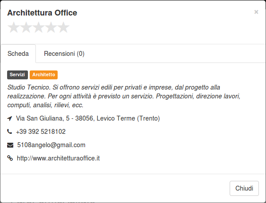This screenshot has height=203, width=266.
Task: Click the envelope email icon
Action: 10,145
